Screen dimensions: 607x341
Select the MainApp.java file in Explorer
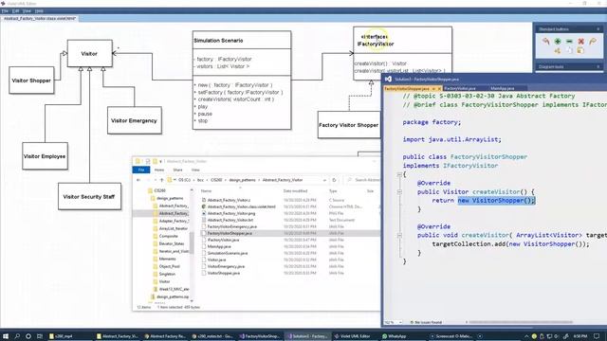219,246
